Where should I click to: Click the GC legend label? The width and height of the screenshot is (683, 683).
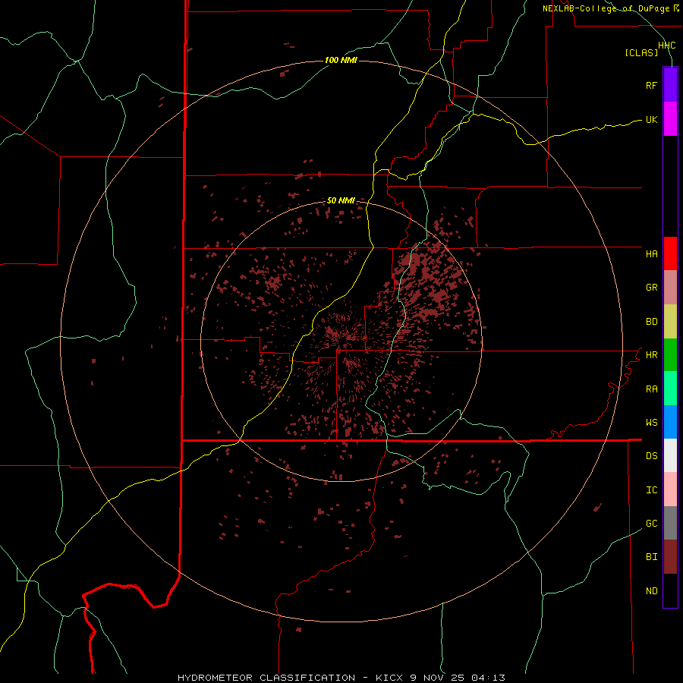tap(651, 524)
